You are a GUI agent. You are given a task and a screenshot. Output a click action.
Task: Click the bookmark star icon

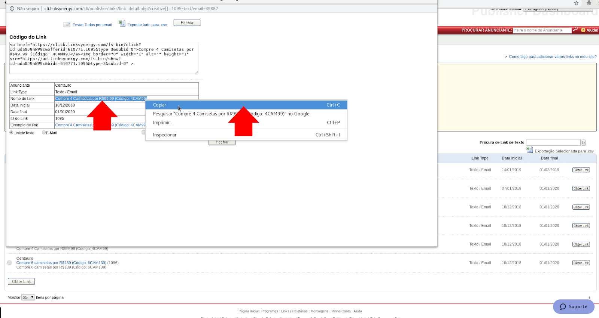pyautogui.click(x=576, y=3)
